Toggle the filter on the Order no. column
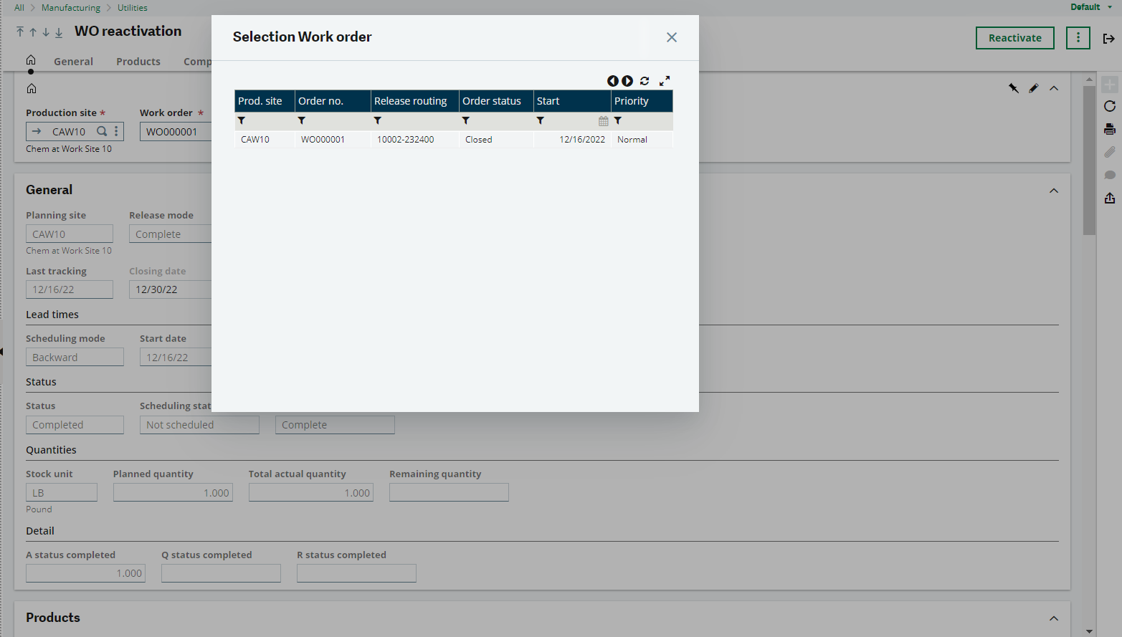Image resolution: width=1122 pixels, height=637 pixels. [x=301, y=120]
